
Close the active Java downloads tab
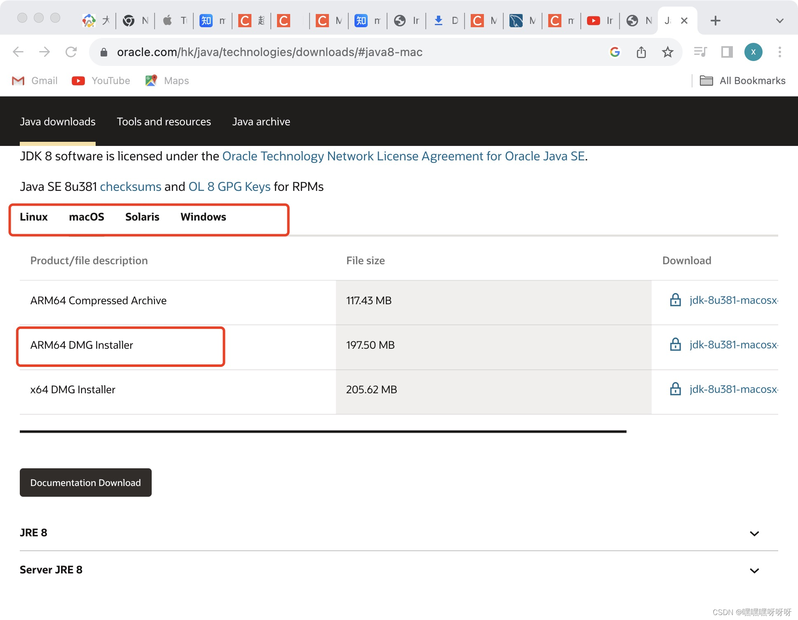[x=684, y=21]
